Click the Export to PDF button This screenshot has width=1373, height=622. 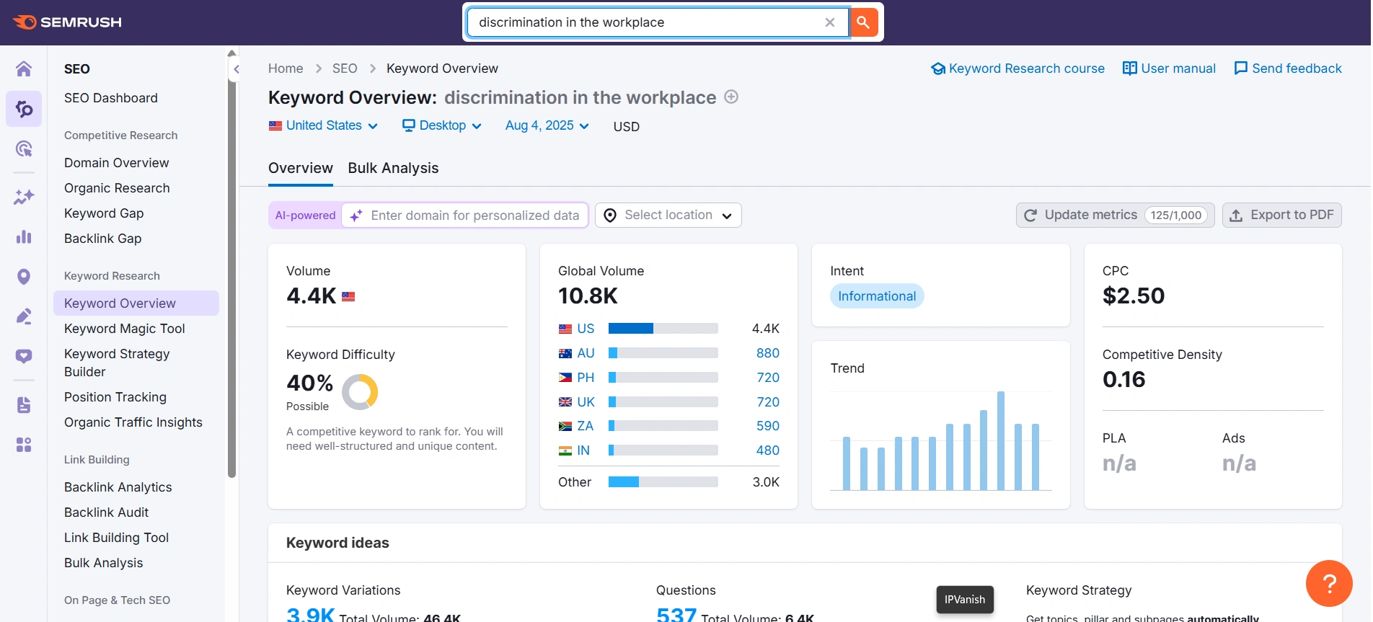click(1281, 215)
